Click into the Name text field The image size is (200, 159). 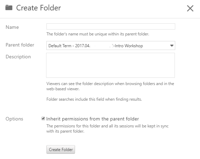pyautogui.click(x=111, y=26)
